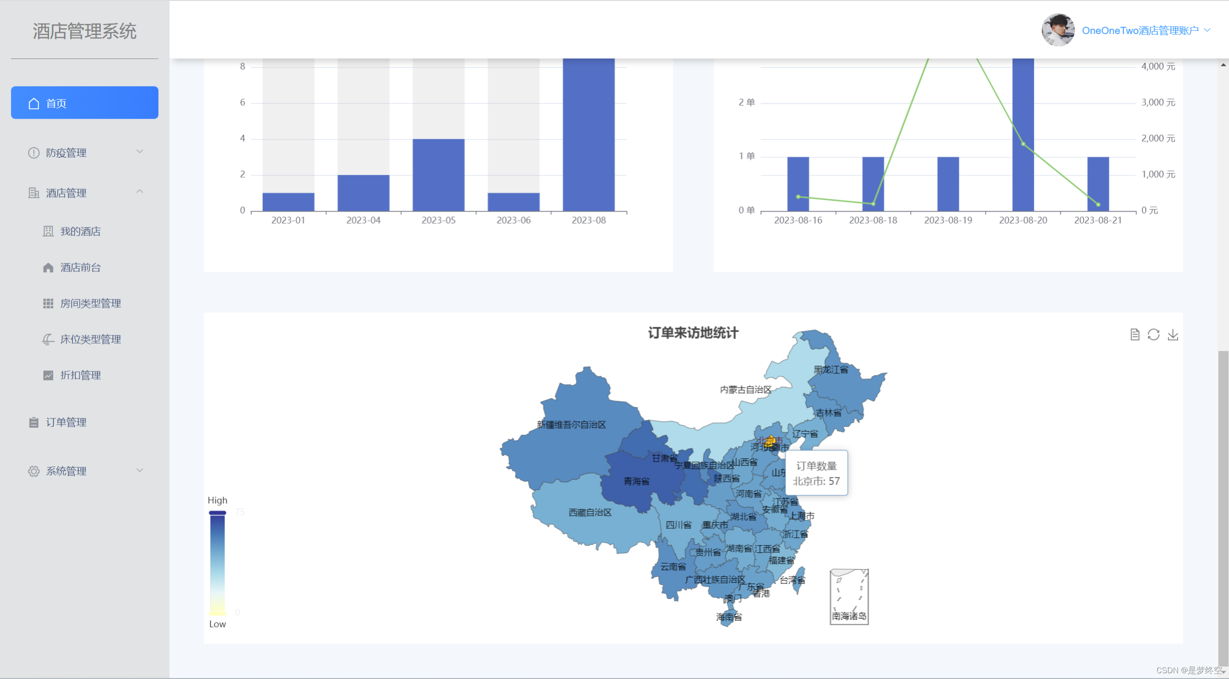The image size is (1229, 679).
Task: Click the 2023-08-21 line data point
Action: [1098, 204]
